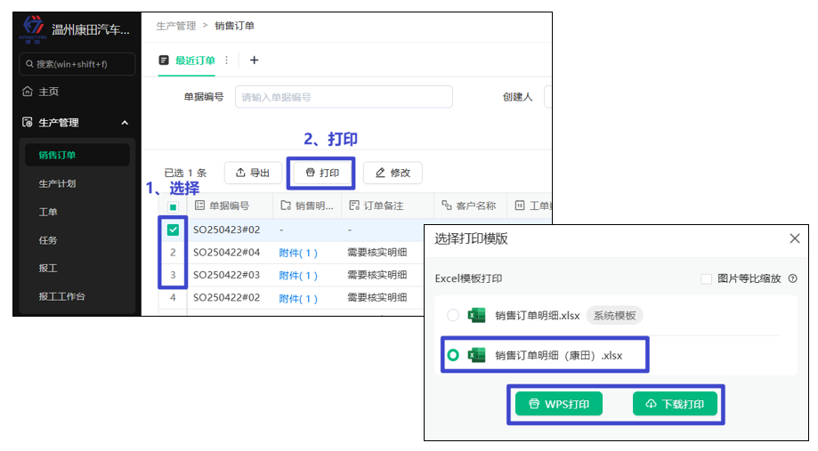The image size is (818, 451).
Task: Click the plus icon to add tab
Action: (254, 60)
